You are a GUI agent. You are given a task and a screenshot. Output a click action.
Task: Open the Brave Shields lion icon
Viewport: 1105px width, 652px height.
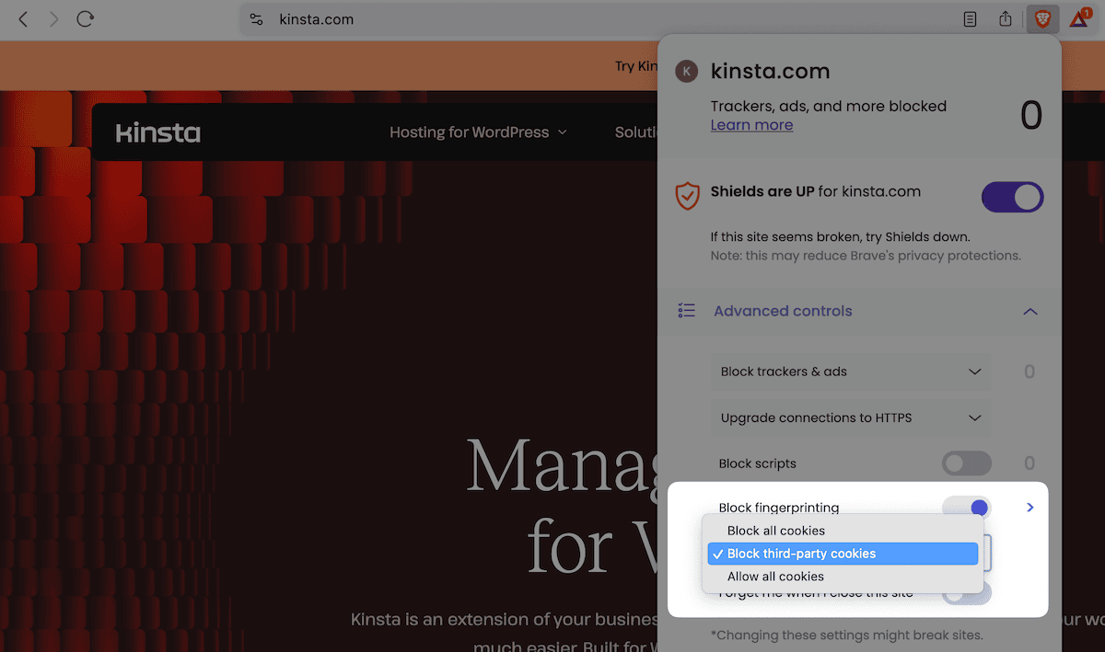tap(1042, 19)
